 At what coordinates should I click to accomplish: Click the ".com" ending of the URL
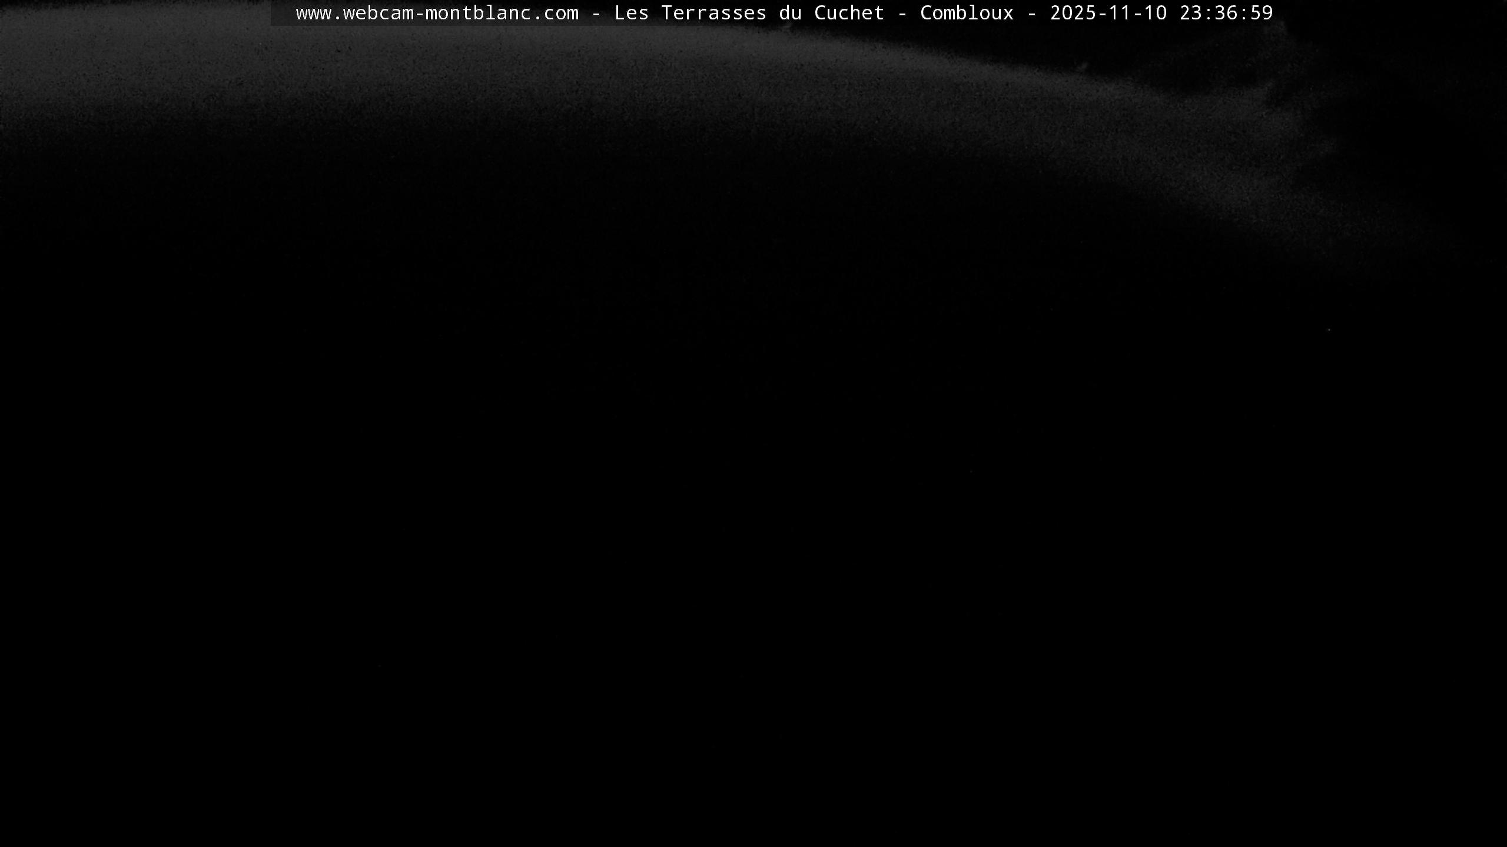(x=555, y=14)
